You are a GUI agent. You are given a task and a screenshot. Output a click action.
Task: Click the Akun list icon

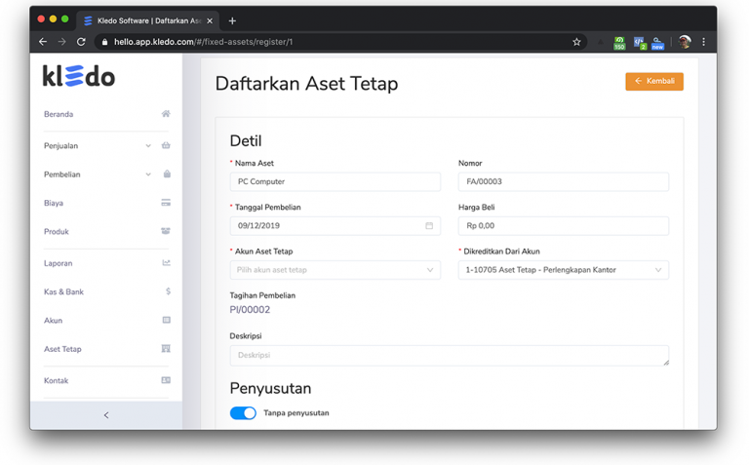pyautogui.click(x=166, y=320)
